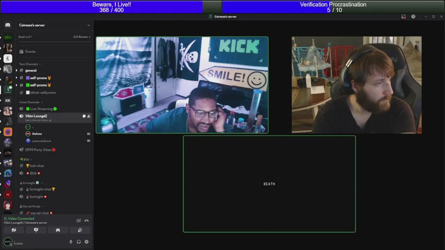
Task: Click joescrabshack's camera indicator icon
Action: 89,141
